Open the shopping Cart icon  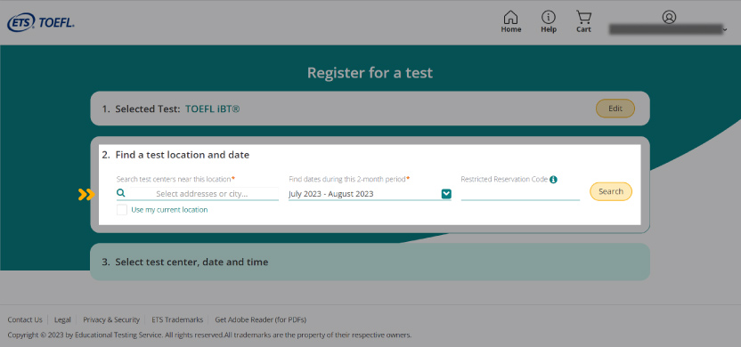(583, 18)
